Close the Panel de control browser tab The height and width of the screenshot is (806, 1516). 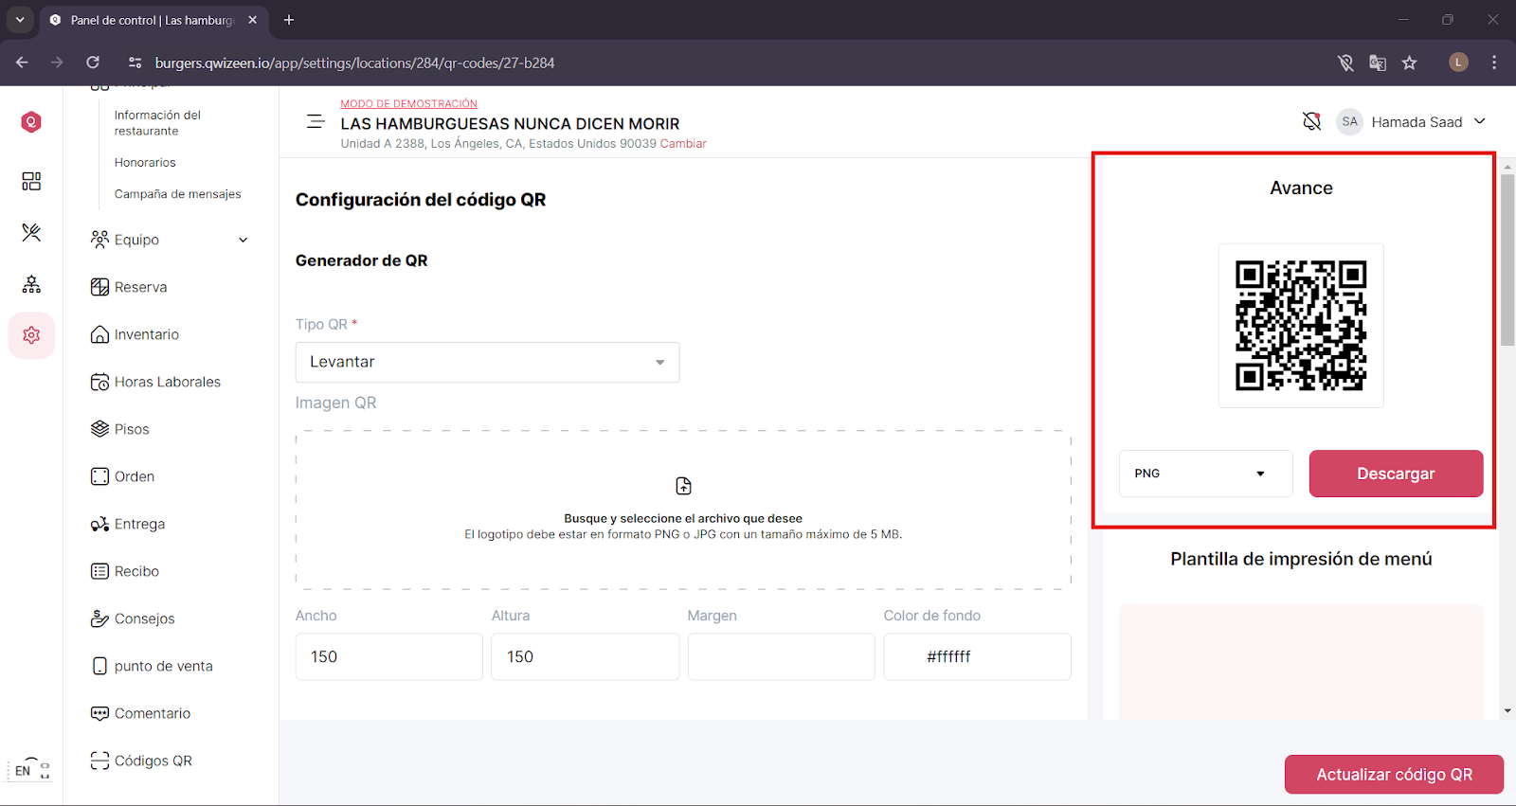click(252, 20)
